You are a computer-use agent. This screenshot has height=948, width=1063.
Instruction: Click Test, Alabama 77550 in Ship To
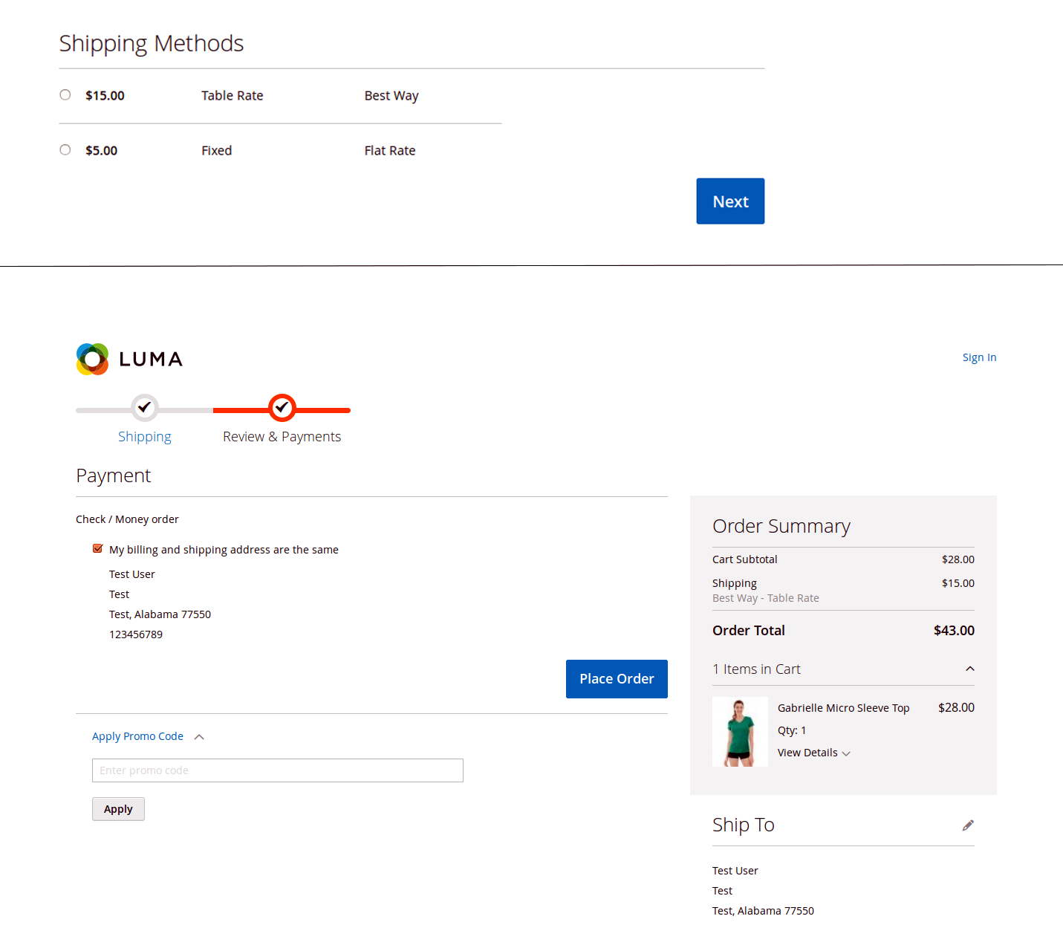(x=763, y=911)
